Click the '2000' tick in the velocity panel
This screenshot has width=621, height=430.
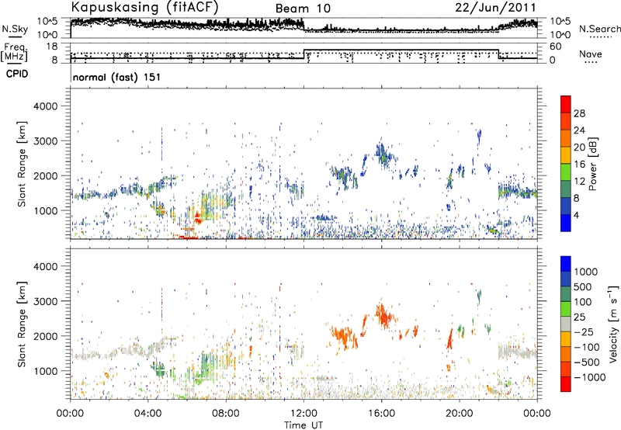click(46, 336)
